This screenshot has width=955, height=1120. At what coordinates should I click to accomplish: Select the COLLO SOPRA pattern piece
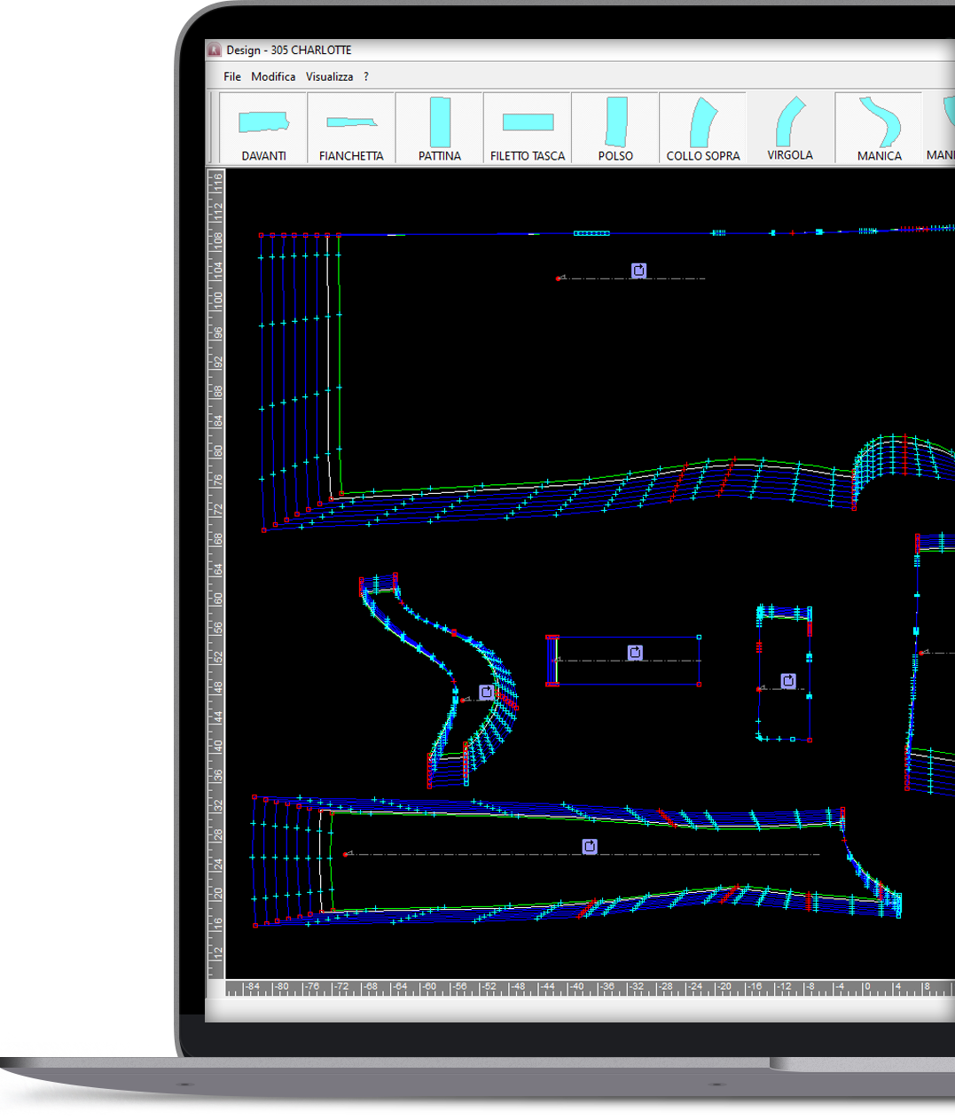tap(703, 129)
